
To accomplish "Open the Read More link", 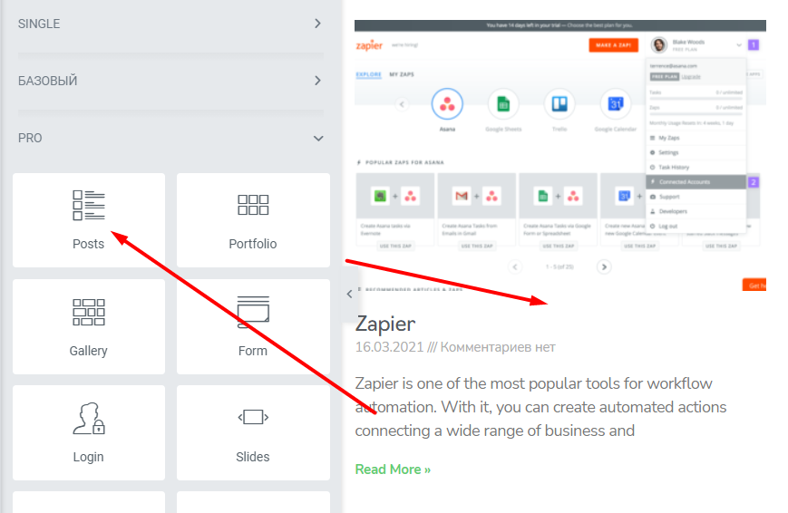I will click(393, 469).
